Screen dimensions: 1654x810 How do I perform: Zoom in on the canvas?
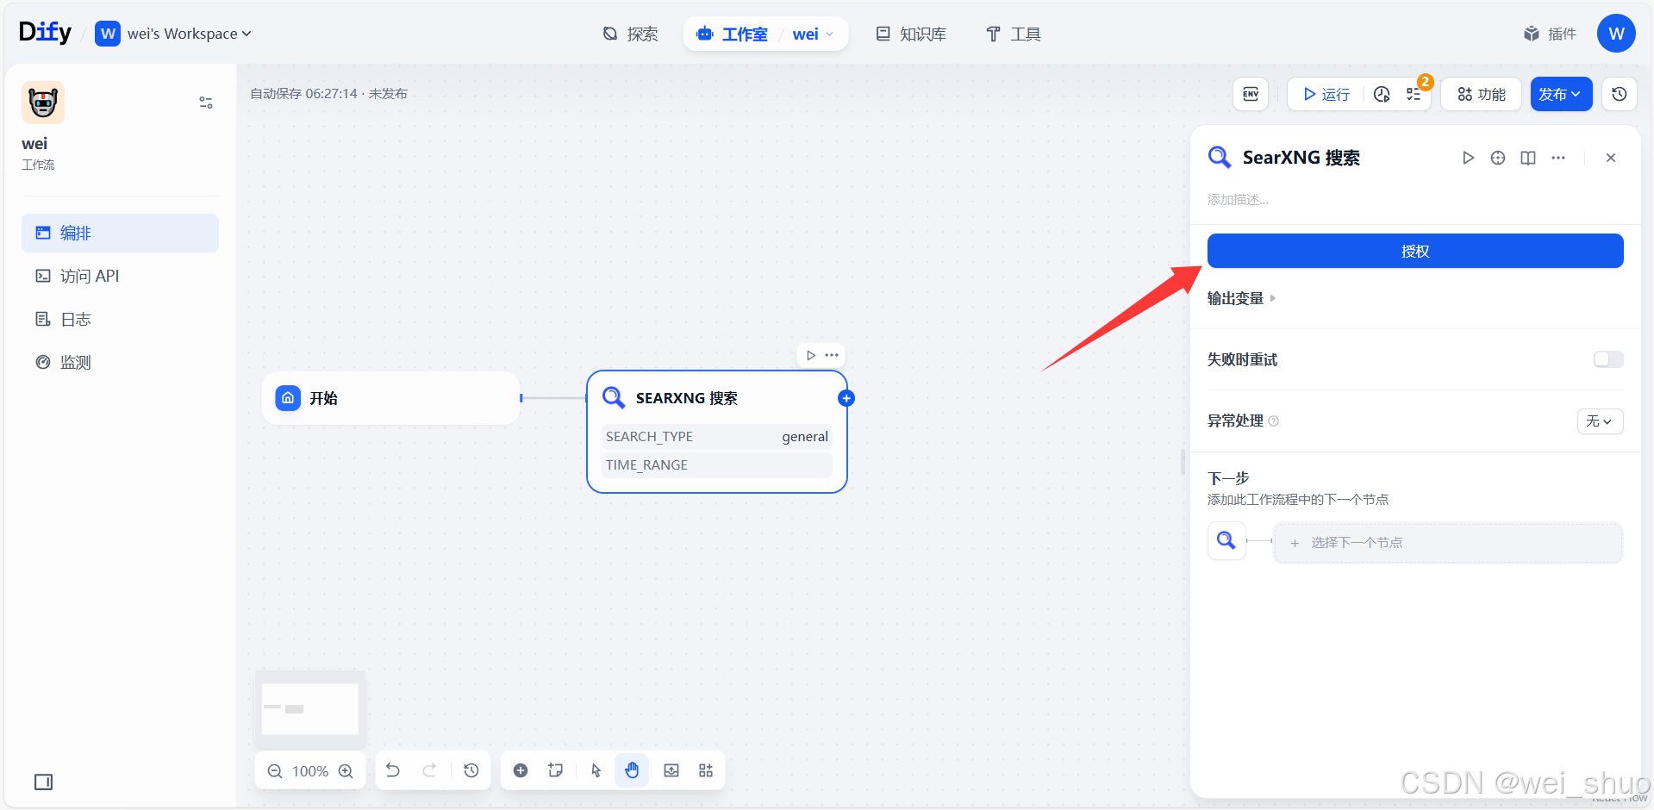click(x=346, y=771)
